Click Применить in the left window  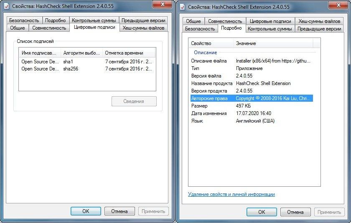153,211
